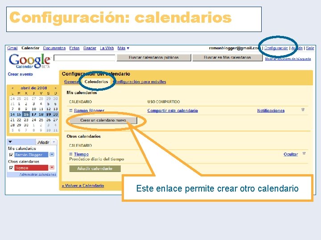
Task: Click the Añadir button in sidebar
Action: pyautogui.click(x=43, y=142)
